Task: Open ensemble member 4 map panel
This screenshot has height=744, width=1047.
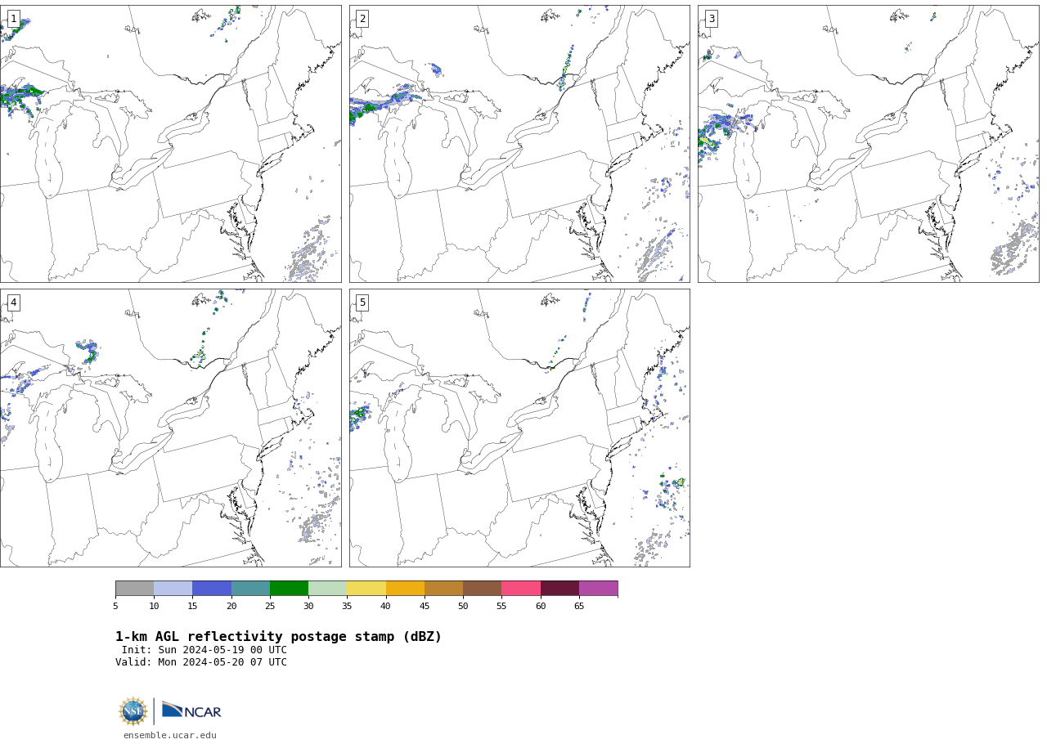Action: pyautogui.click(x=170, y=428)
